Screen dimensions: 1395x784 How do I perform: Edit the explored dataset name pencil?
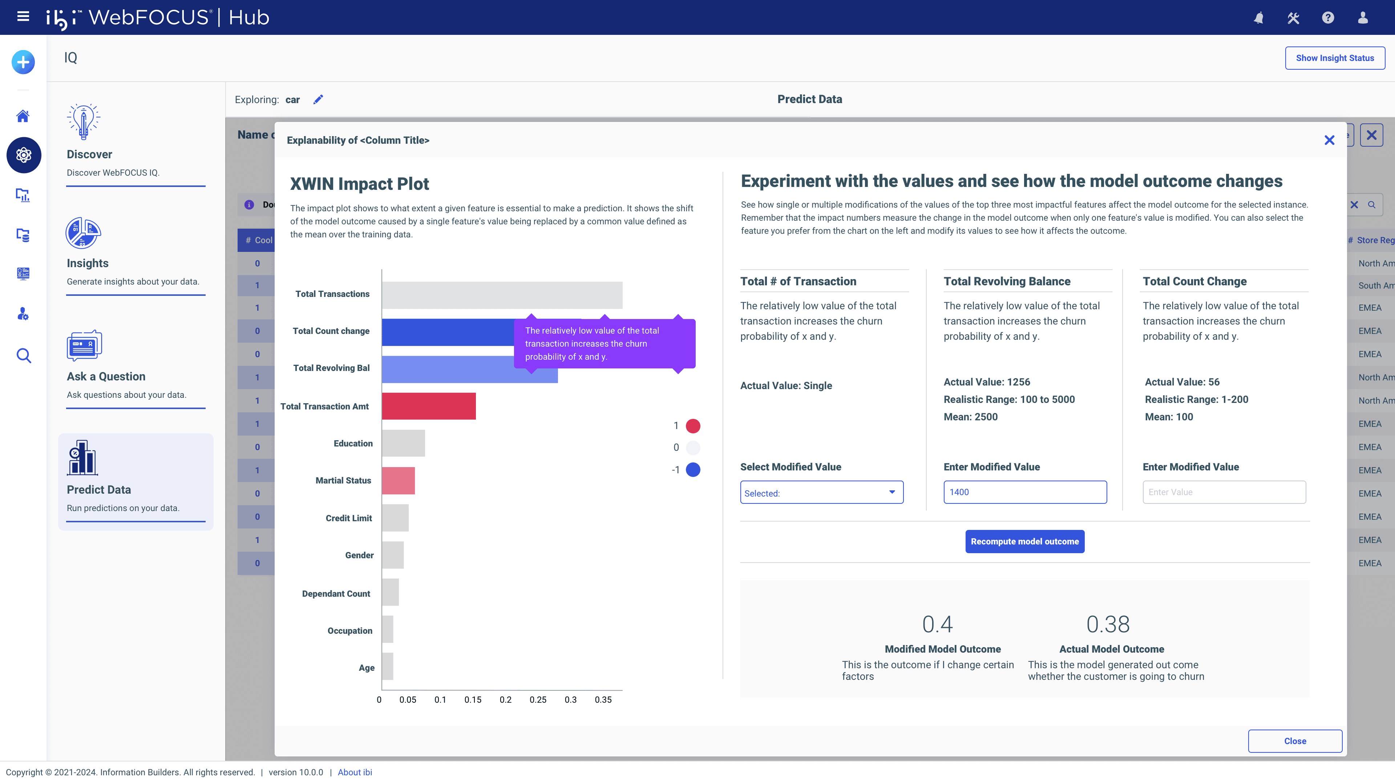(318, 99)
